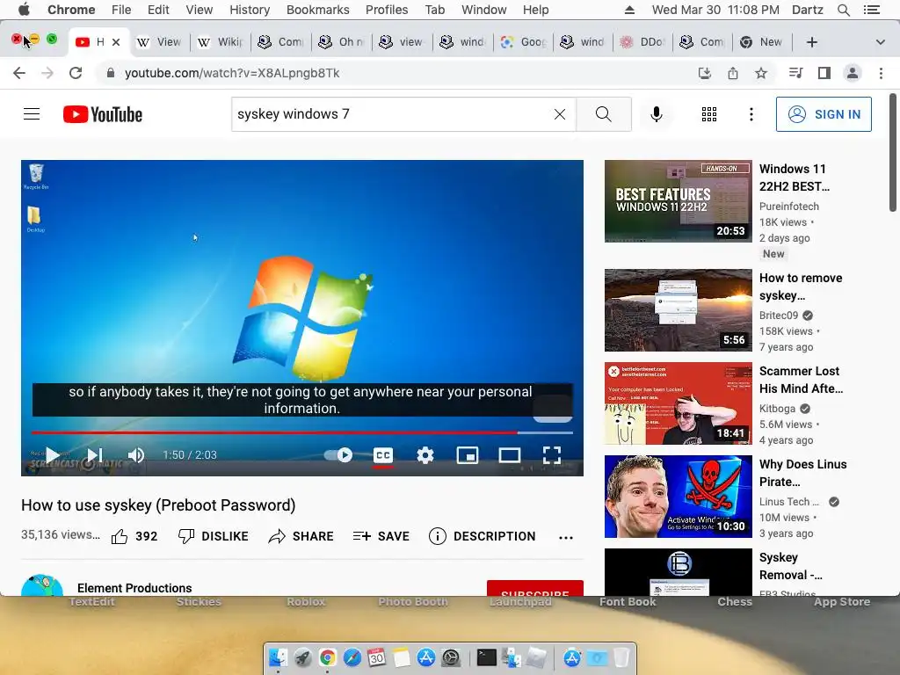Enable miniplayer mode

coord(468,455)
